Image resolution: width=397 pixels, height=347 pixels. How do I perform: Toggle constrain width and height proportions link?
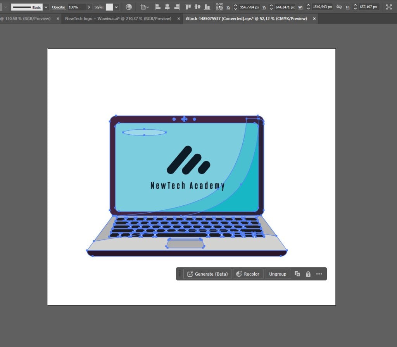tap(339, 7)
